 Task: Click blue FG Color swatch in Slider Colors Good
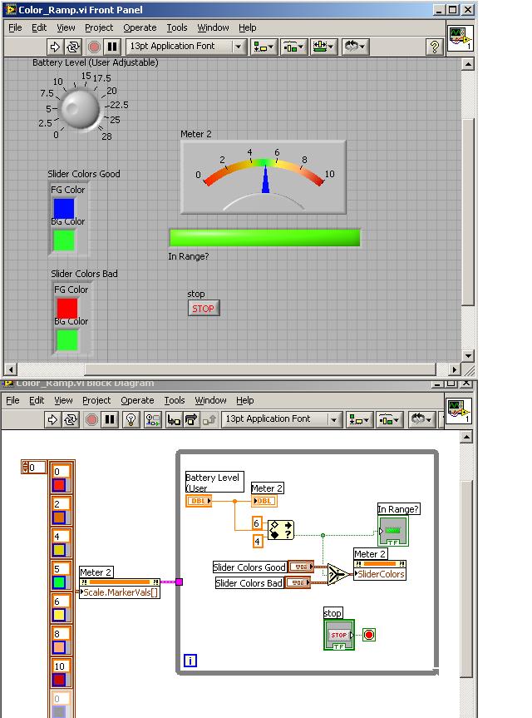[64, 208]
